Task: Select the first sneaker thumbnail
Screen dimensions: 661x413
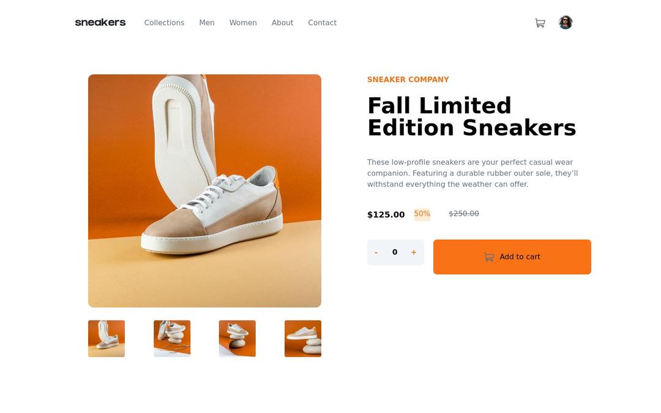Action: pos(106,338)
